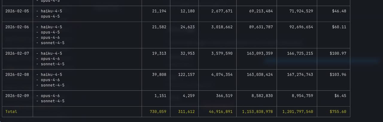Select the 1,201,797,540 grand total tokens

click(x=297, y=112)
